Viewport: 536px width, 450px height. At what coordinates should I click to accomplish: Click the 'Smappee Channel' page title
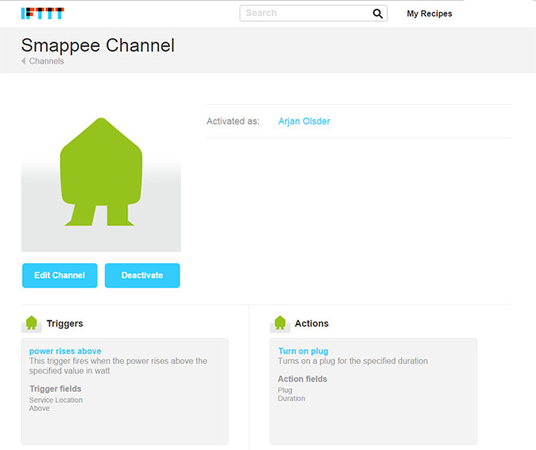[x=97, y=45]
